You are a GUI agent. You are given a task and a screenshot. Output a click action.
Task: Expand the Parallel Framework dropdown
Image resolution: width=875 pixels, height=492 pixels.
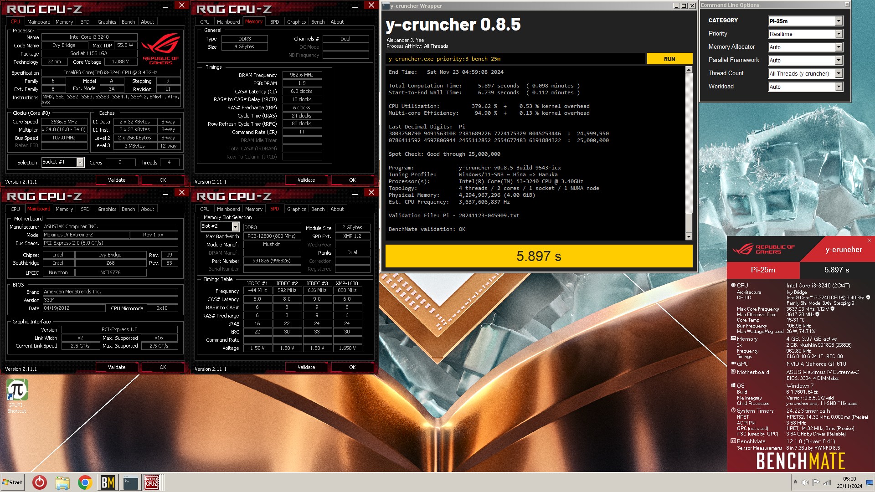pos(839,61)
